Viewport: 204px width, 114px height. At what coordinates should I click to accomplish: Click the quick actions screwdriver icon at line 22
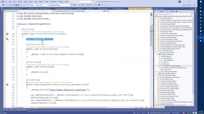[7, 39]
